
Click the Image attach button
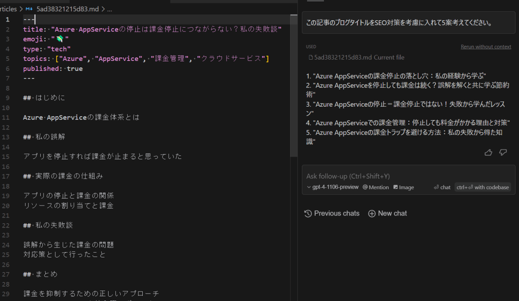[404, 187]
